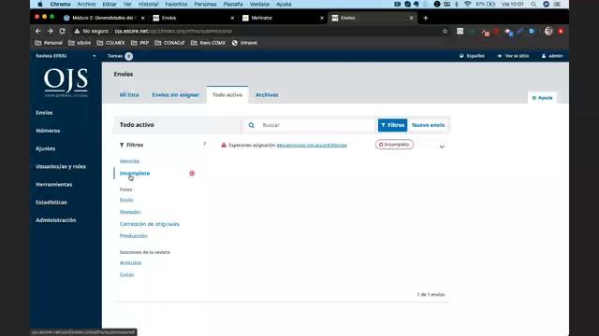Open the Mailinator browser tab
Viewport: 599px width, 336px height.
(283, 18)
